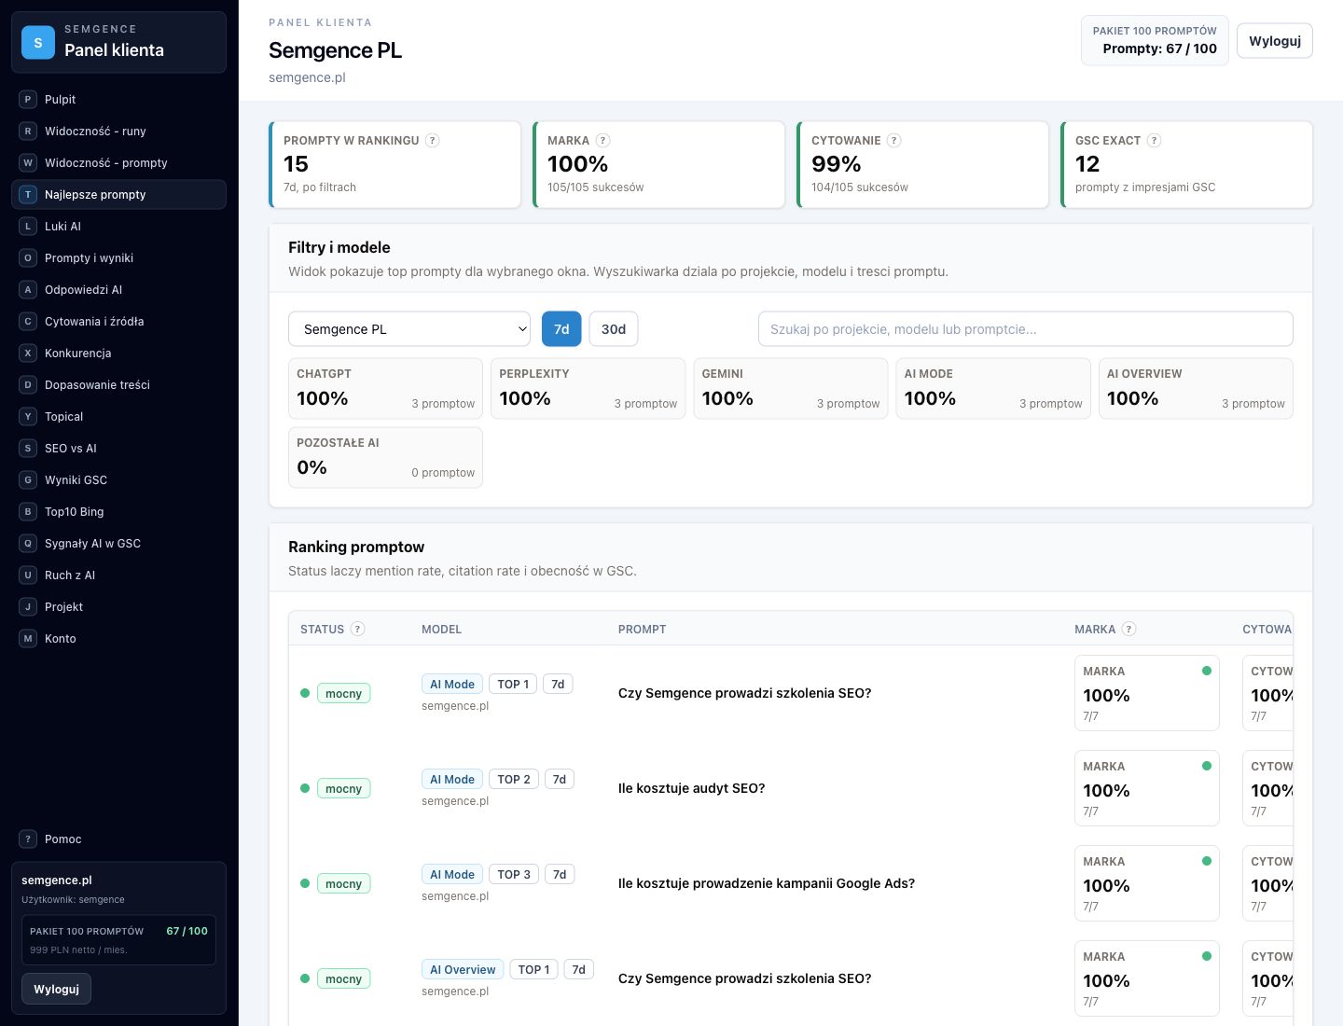The height and width of the screenshot is (1026, 1343).
Task: Click the Q icon for Sygnały AI w GSC
Action: (28, 543)
